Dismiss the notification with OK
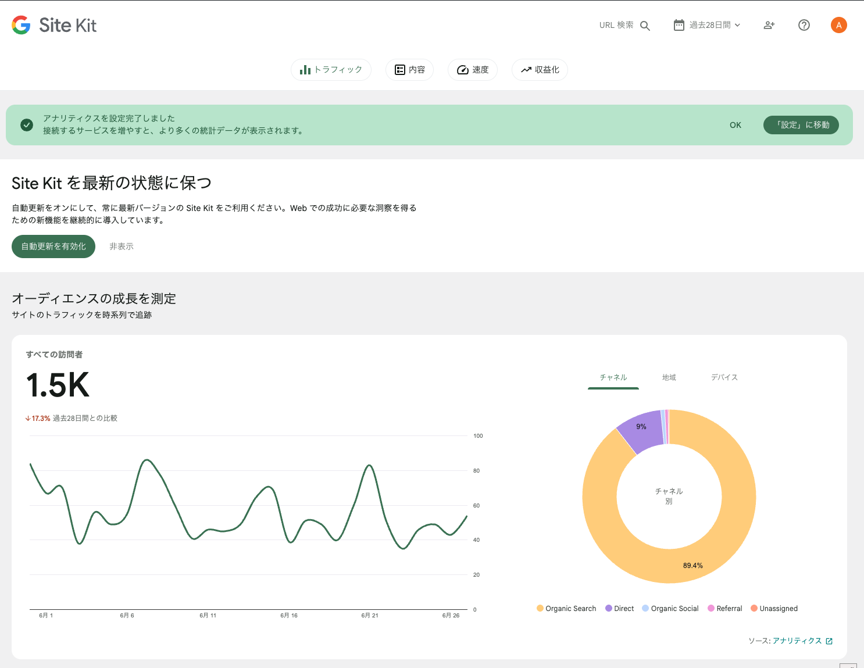The height and width of the screenshot is (668, 864). click(736, 125)
